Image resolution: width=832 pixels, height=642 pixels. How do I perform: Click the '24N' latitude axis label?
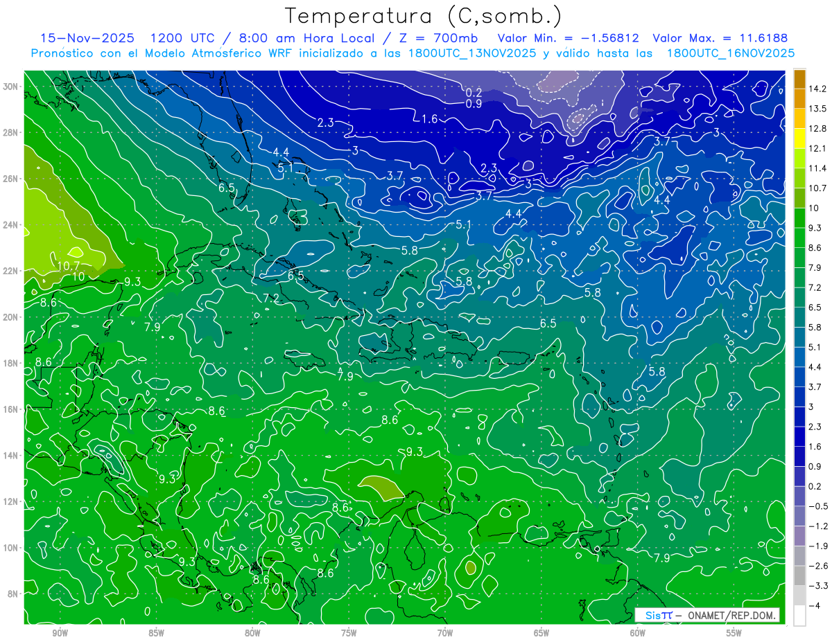[11, 225]
